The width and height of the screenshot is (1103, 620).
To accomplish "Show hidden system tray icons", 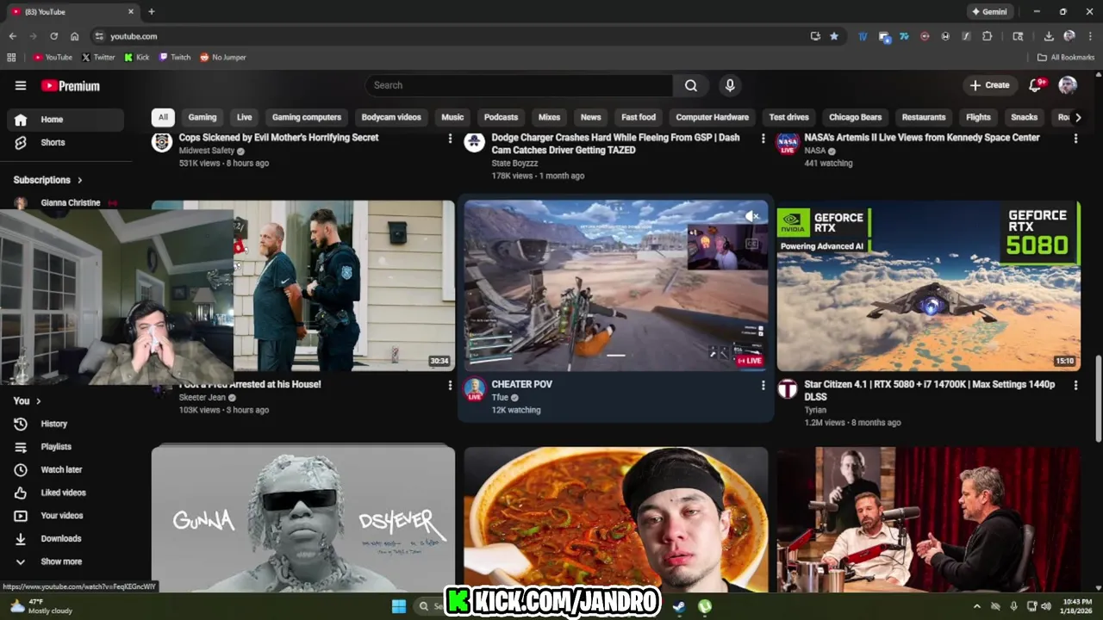I will click(976, 606).
